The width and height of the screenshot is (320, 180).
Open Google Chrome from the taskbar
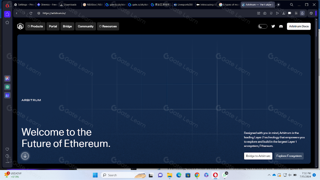[197, 175]
